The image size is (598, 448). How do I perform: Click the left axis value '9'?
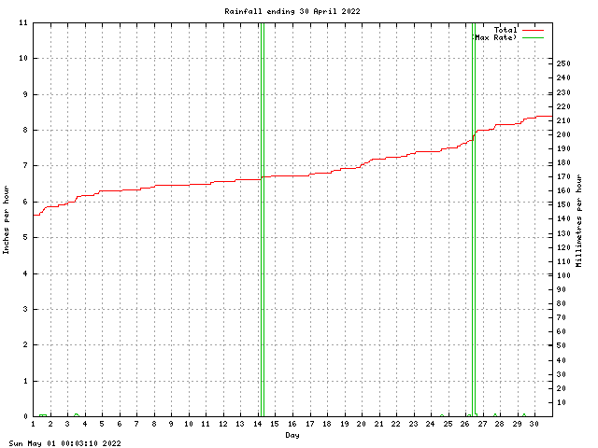(x=25, y=94)
